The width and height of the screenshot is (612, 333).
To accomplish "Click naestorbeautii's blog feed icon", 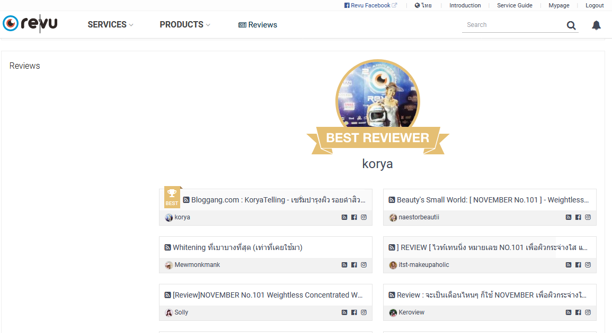I will (x=568, y=217).
